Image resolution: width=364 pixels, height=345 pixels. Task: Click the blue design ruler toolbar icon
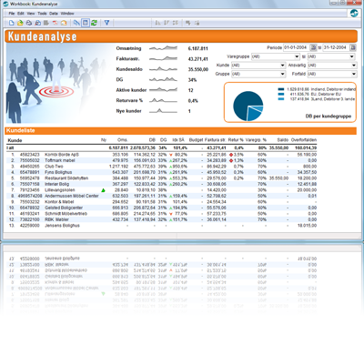(76, 23)
